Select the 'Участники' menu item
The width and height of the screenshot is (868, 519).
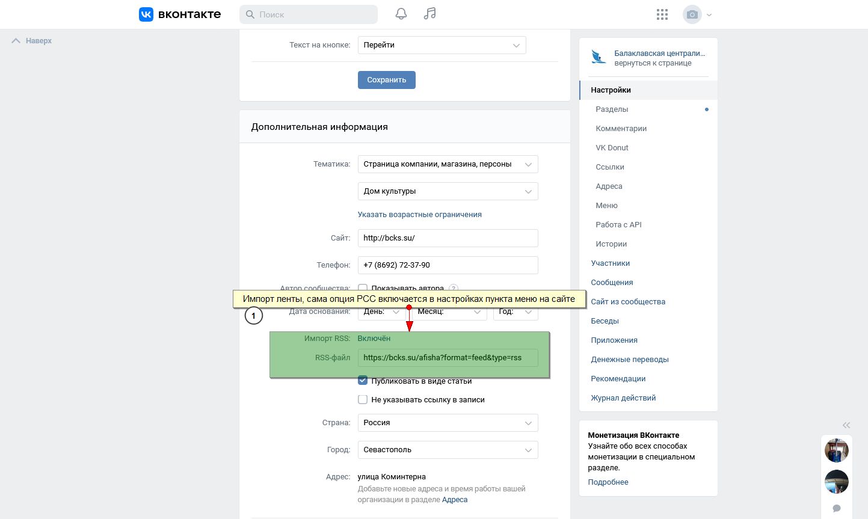pos(610,263)
